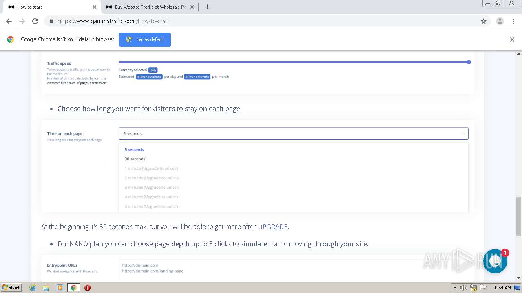This screenshot has width=522, height=293.
Task: Click the taskbar clock showing 11:54 AM
Action: coord(501,288)
